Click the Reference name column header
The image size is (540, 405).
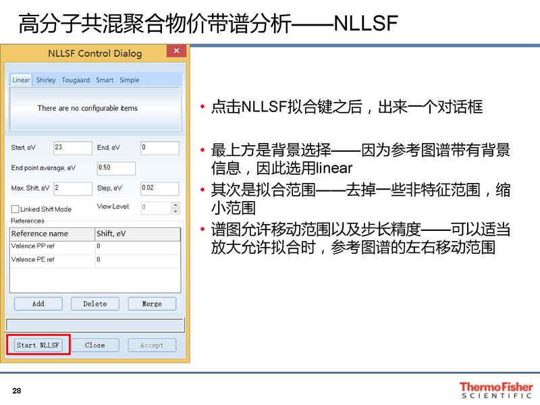pyautogui.click(x=52, y=234)
